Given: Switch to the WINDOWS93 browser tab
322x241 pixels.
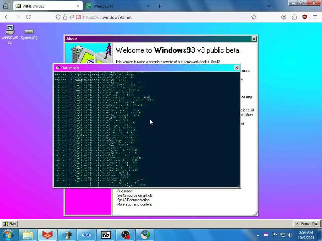Looking at the screenshot, I should (48, 6).
